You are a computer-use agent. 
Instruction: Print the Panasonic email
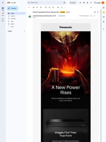click(95, 12)
